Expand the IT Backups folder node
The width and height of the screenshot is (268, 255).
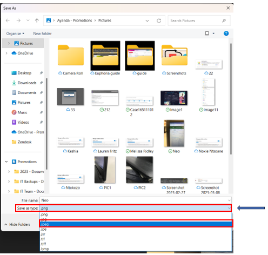[x=9, y=182]
